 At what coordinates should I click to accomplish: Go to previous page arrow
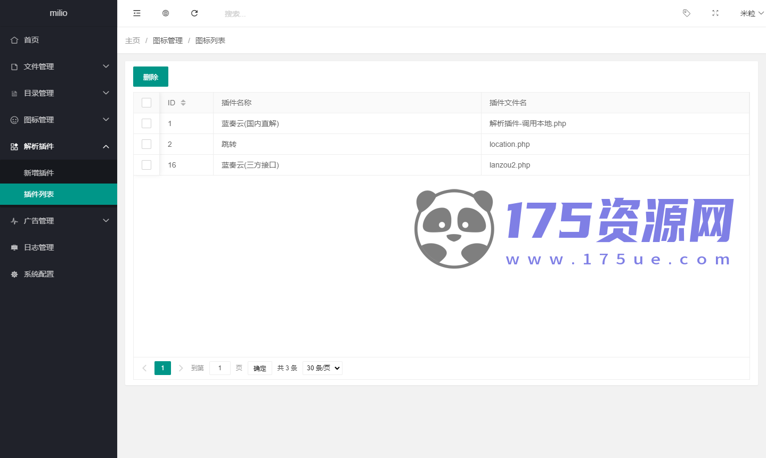(x=144, y=368)
